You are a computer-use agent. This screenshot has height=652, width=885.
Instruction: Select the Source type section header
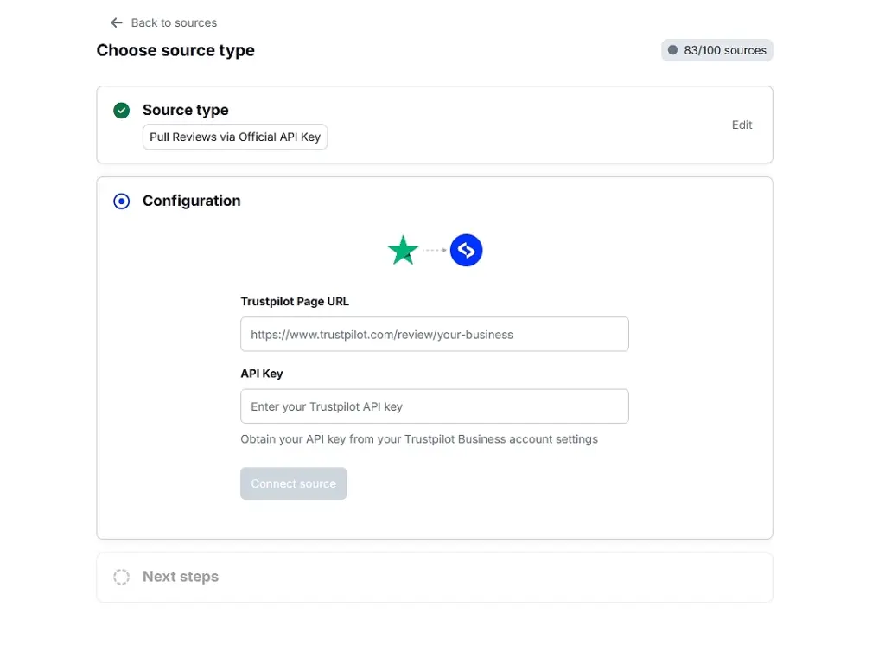click(185, 110)
